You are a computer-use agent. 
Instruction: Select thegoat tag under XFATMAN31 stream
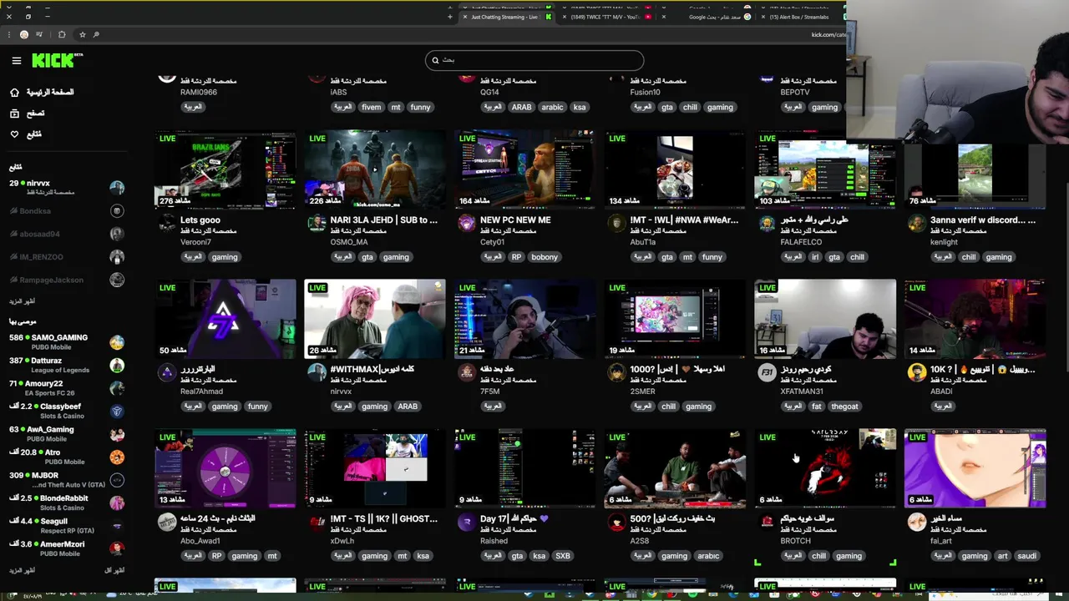[x=844, y=407]
